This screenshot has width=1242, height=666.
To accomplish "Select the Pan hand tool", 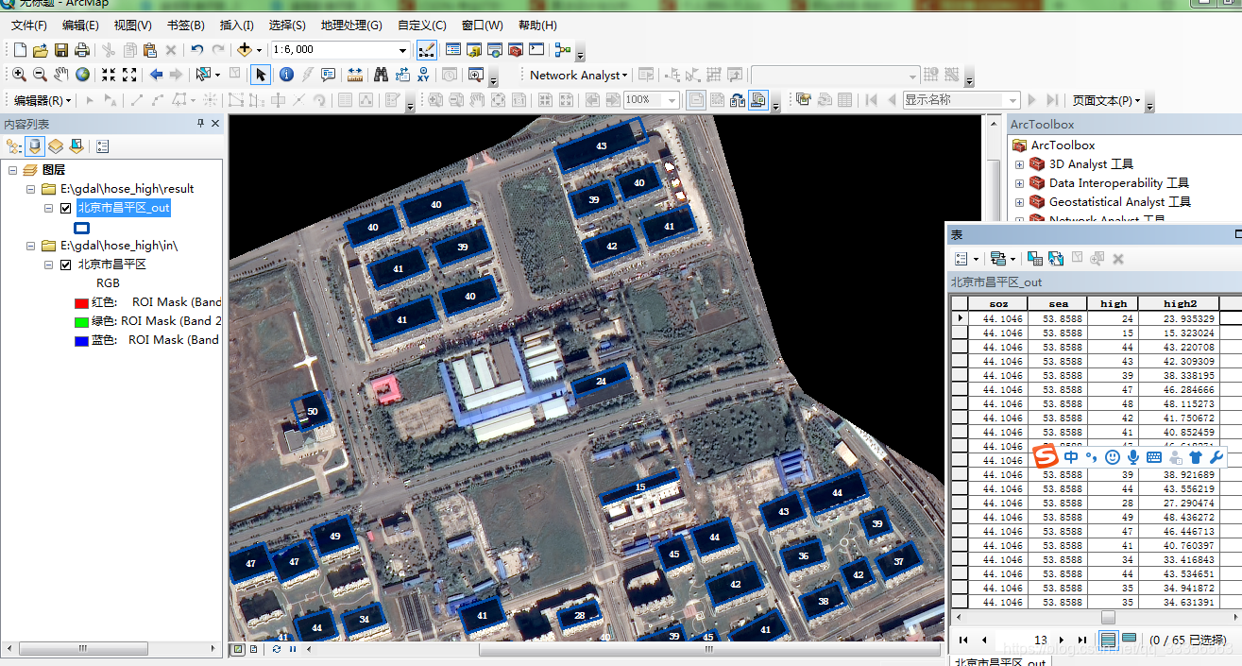I will [61, 75].
